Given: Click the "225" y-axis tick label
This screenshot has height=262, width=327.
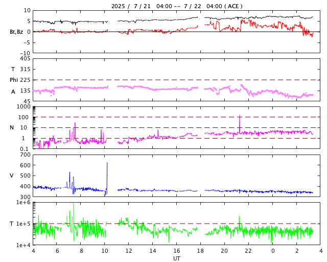Looking at the screenshot, I should 25,80.
